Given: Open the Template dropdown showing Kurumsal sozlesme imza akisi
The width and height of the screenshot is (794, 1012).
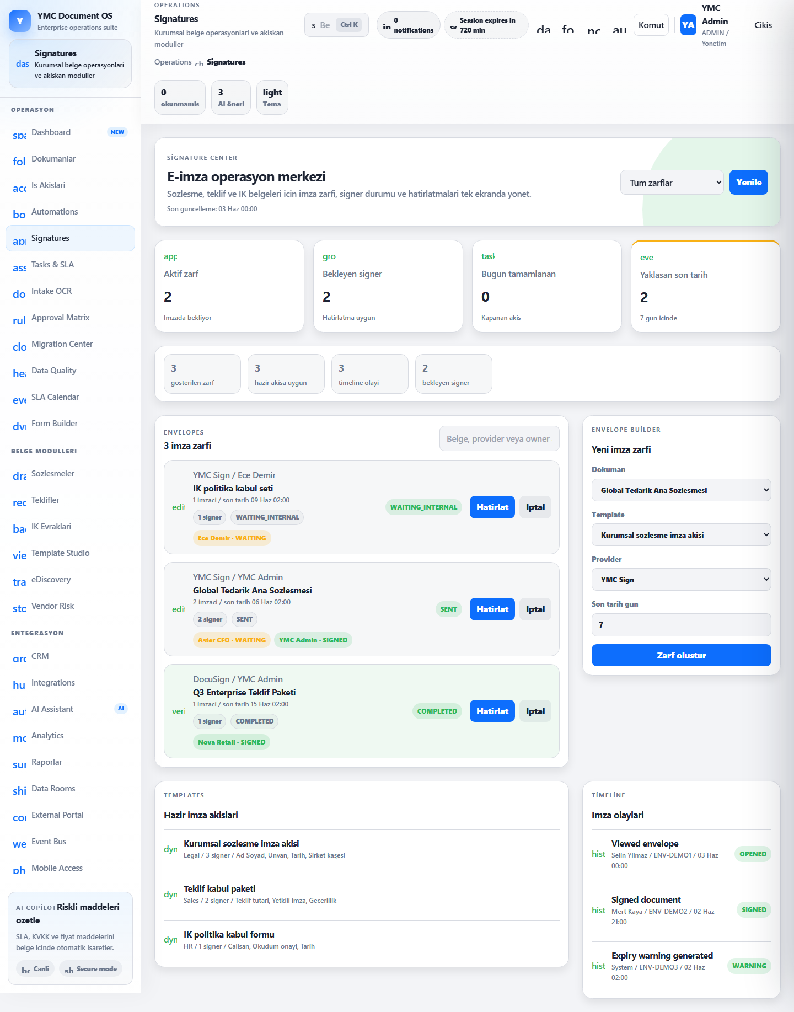Looking at the screenshot, I should coord(682,535).
